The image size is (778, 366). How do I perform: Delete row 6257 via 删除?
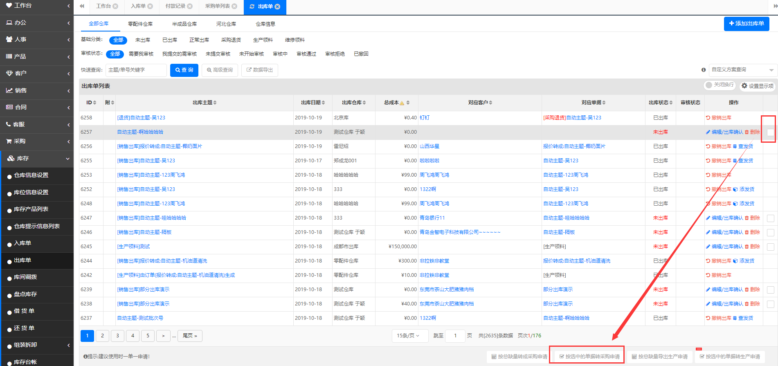pyautogui.click(x=753, y=132)
